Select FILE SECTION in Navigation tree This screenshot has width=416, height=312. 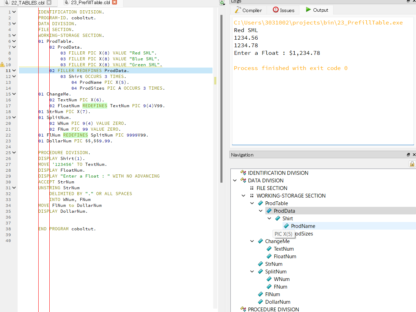[x=272, y=188]
